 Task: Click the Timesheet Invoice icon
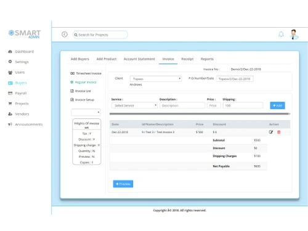tap(72, 73)
